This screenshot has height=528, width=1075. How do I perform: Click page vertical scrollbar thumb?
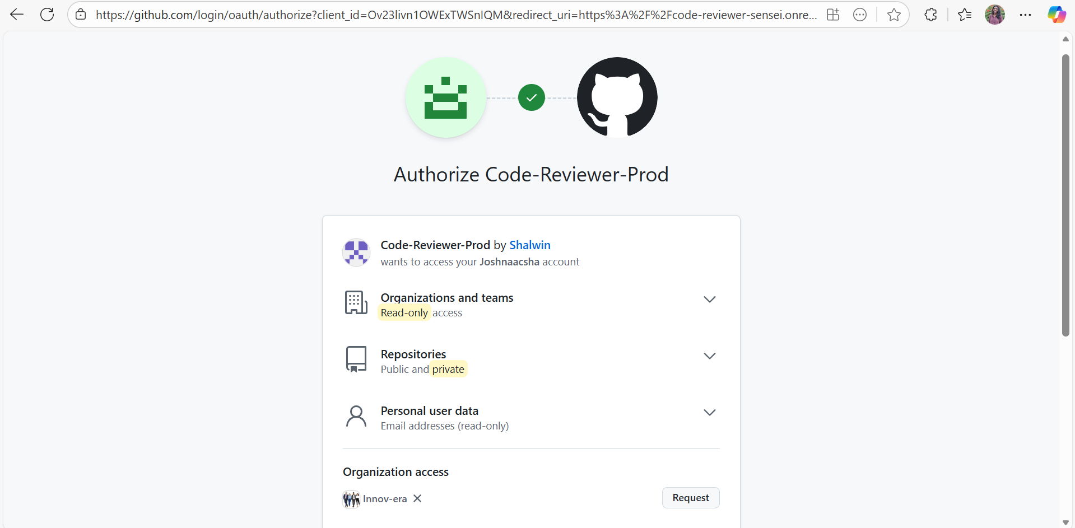tap(1065, 195)
